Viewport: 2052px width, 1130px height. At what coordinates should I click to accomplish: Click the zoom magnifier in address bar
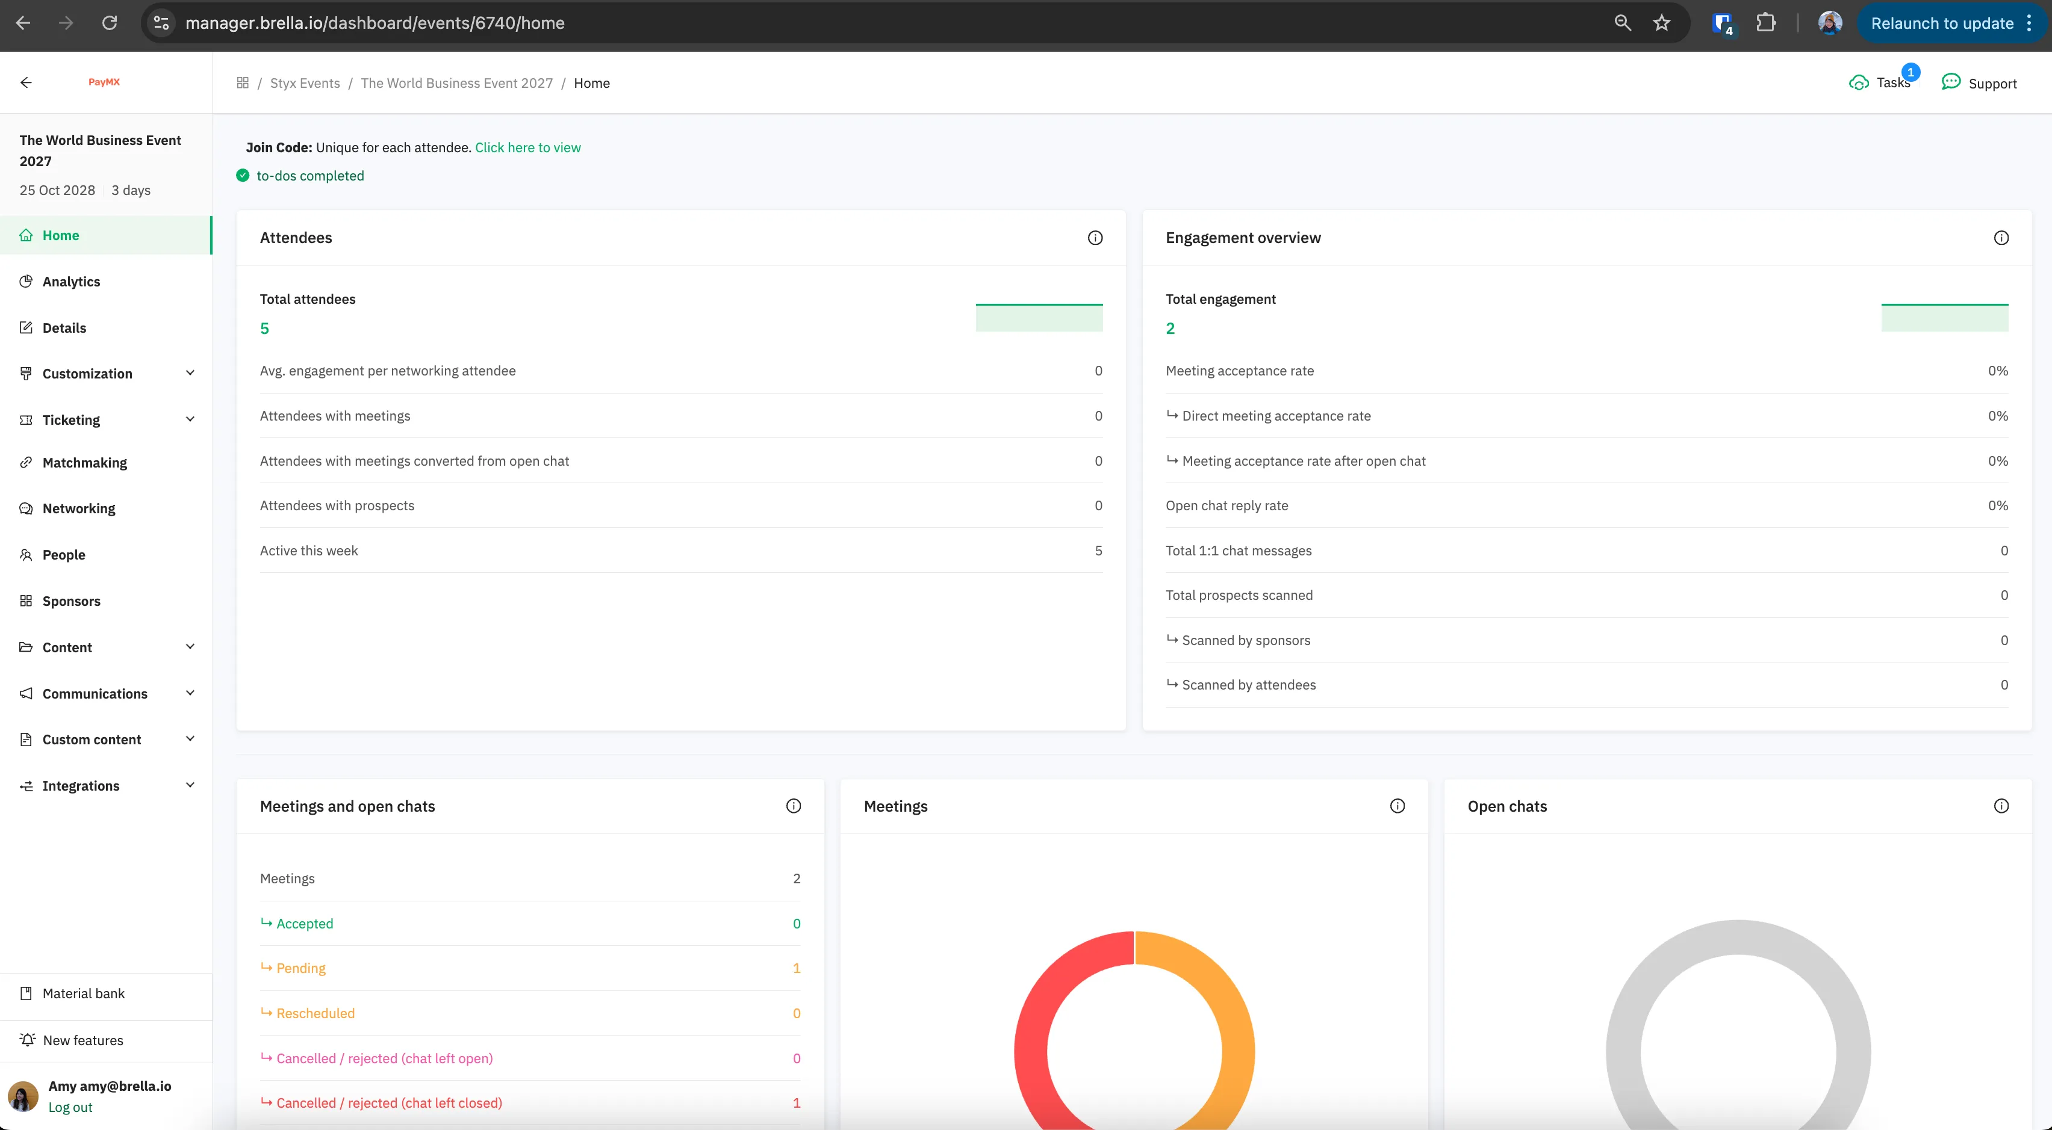1623,23
